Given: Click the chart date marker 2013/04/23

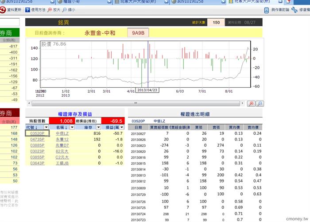Looking at the screenshot, I should click(x=147, y=90).
